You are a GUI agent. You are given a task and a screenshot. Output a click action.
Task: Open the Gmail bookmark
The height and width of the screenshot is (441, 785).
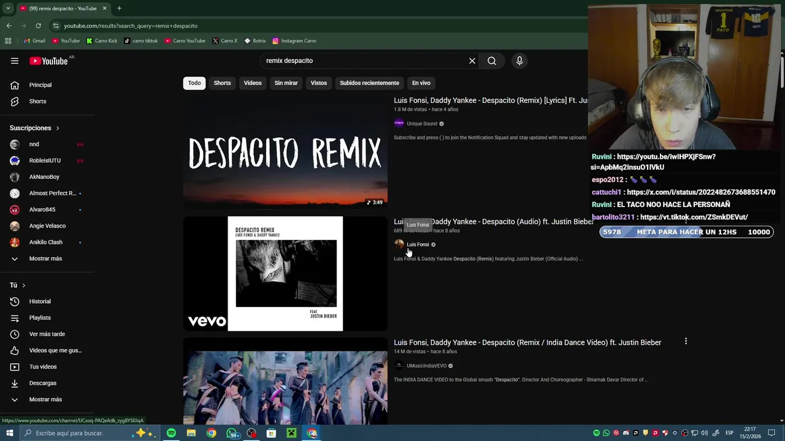pos(34,41)
